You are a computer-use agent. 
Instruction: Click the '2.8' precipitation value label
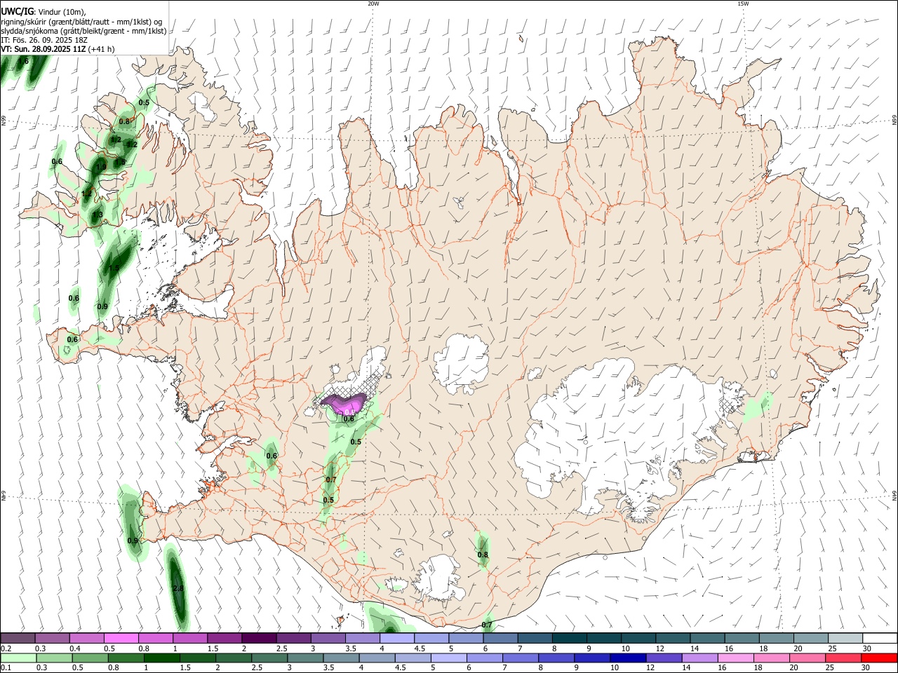tap(178, 588)
